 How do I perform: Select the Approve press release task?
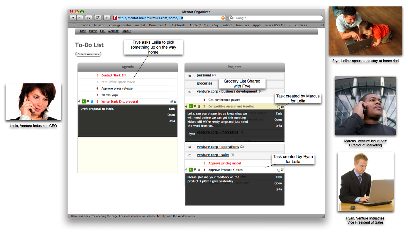[117, 88]
